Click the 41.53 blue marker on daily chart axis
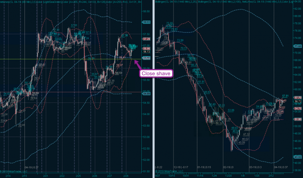This screenshot has width=303, height=178. click(x=298, y=157)
